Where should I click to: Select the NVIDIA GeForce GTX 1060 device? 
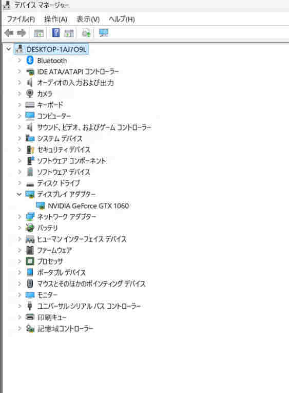pyautogui.click(x=88, y=206)
